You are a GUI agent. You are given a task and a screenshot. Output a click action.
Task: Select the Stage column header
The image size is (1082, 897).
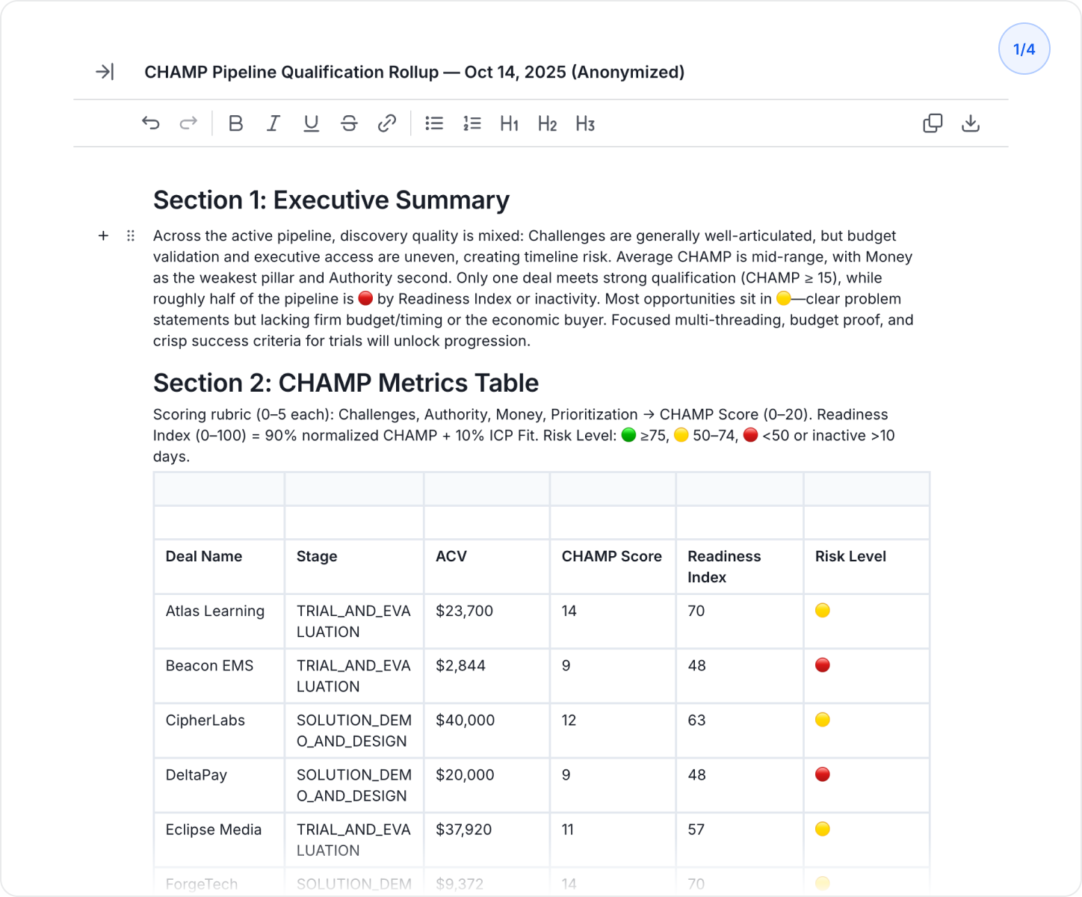click(x=354, y=567)
